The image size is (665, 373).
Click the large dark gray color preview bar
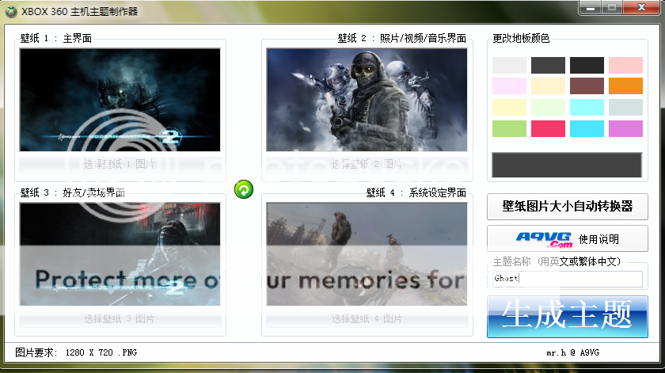point(567,165)
